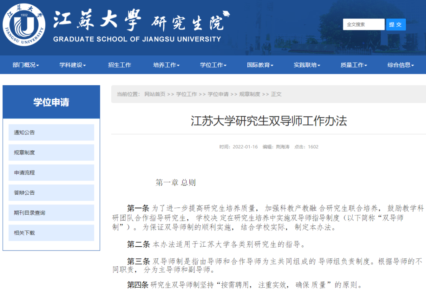Open the 国际教育 navigation menu
The width and height of the screenshot is (426, 292).
click(x=259, y=65)
